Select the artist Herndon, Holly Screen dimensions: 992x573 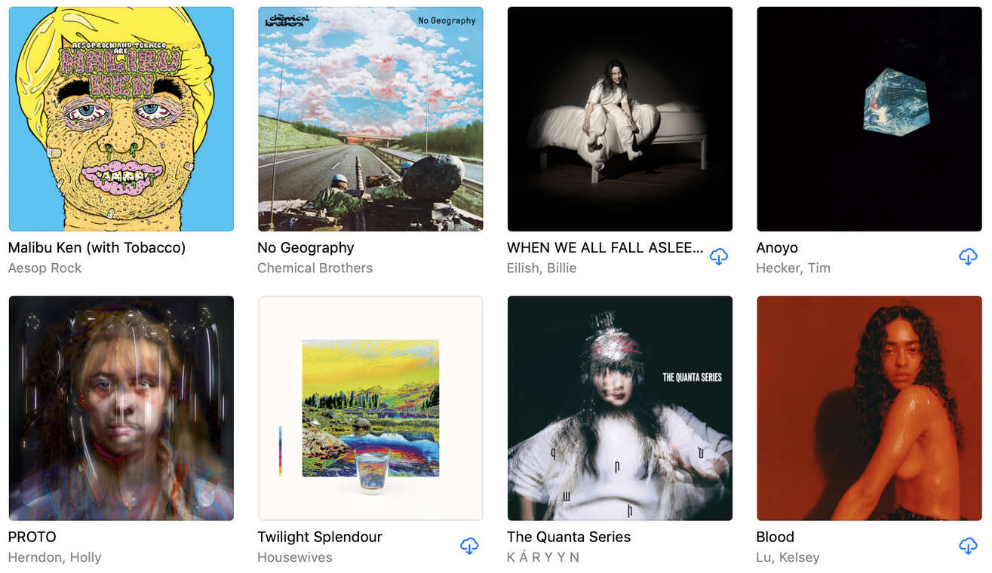(x=54, y=557)
